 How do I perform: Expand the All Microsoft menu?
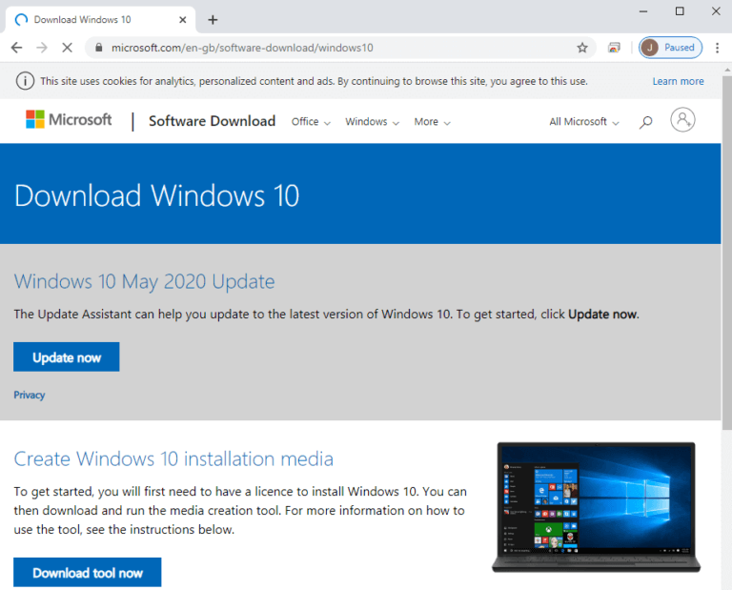(x=584, y=122)
